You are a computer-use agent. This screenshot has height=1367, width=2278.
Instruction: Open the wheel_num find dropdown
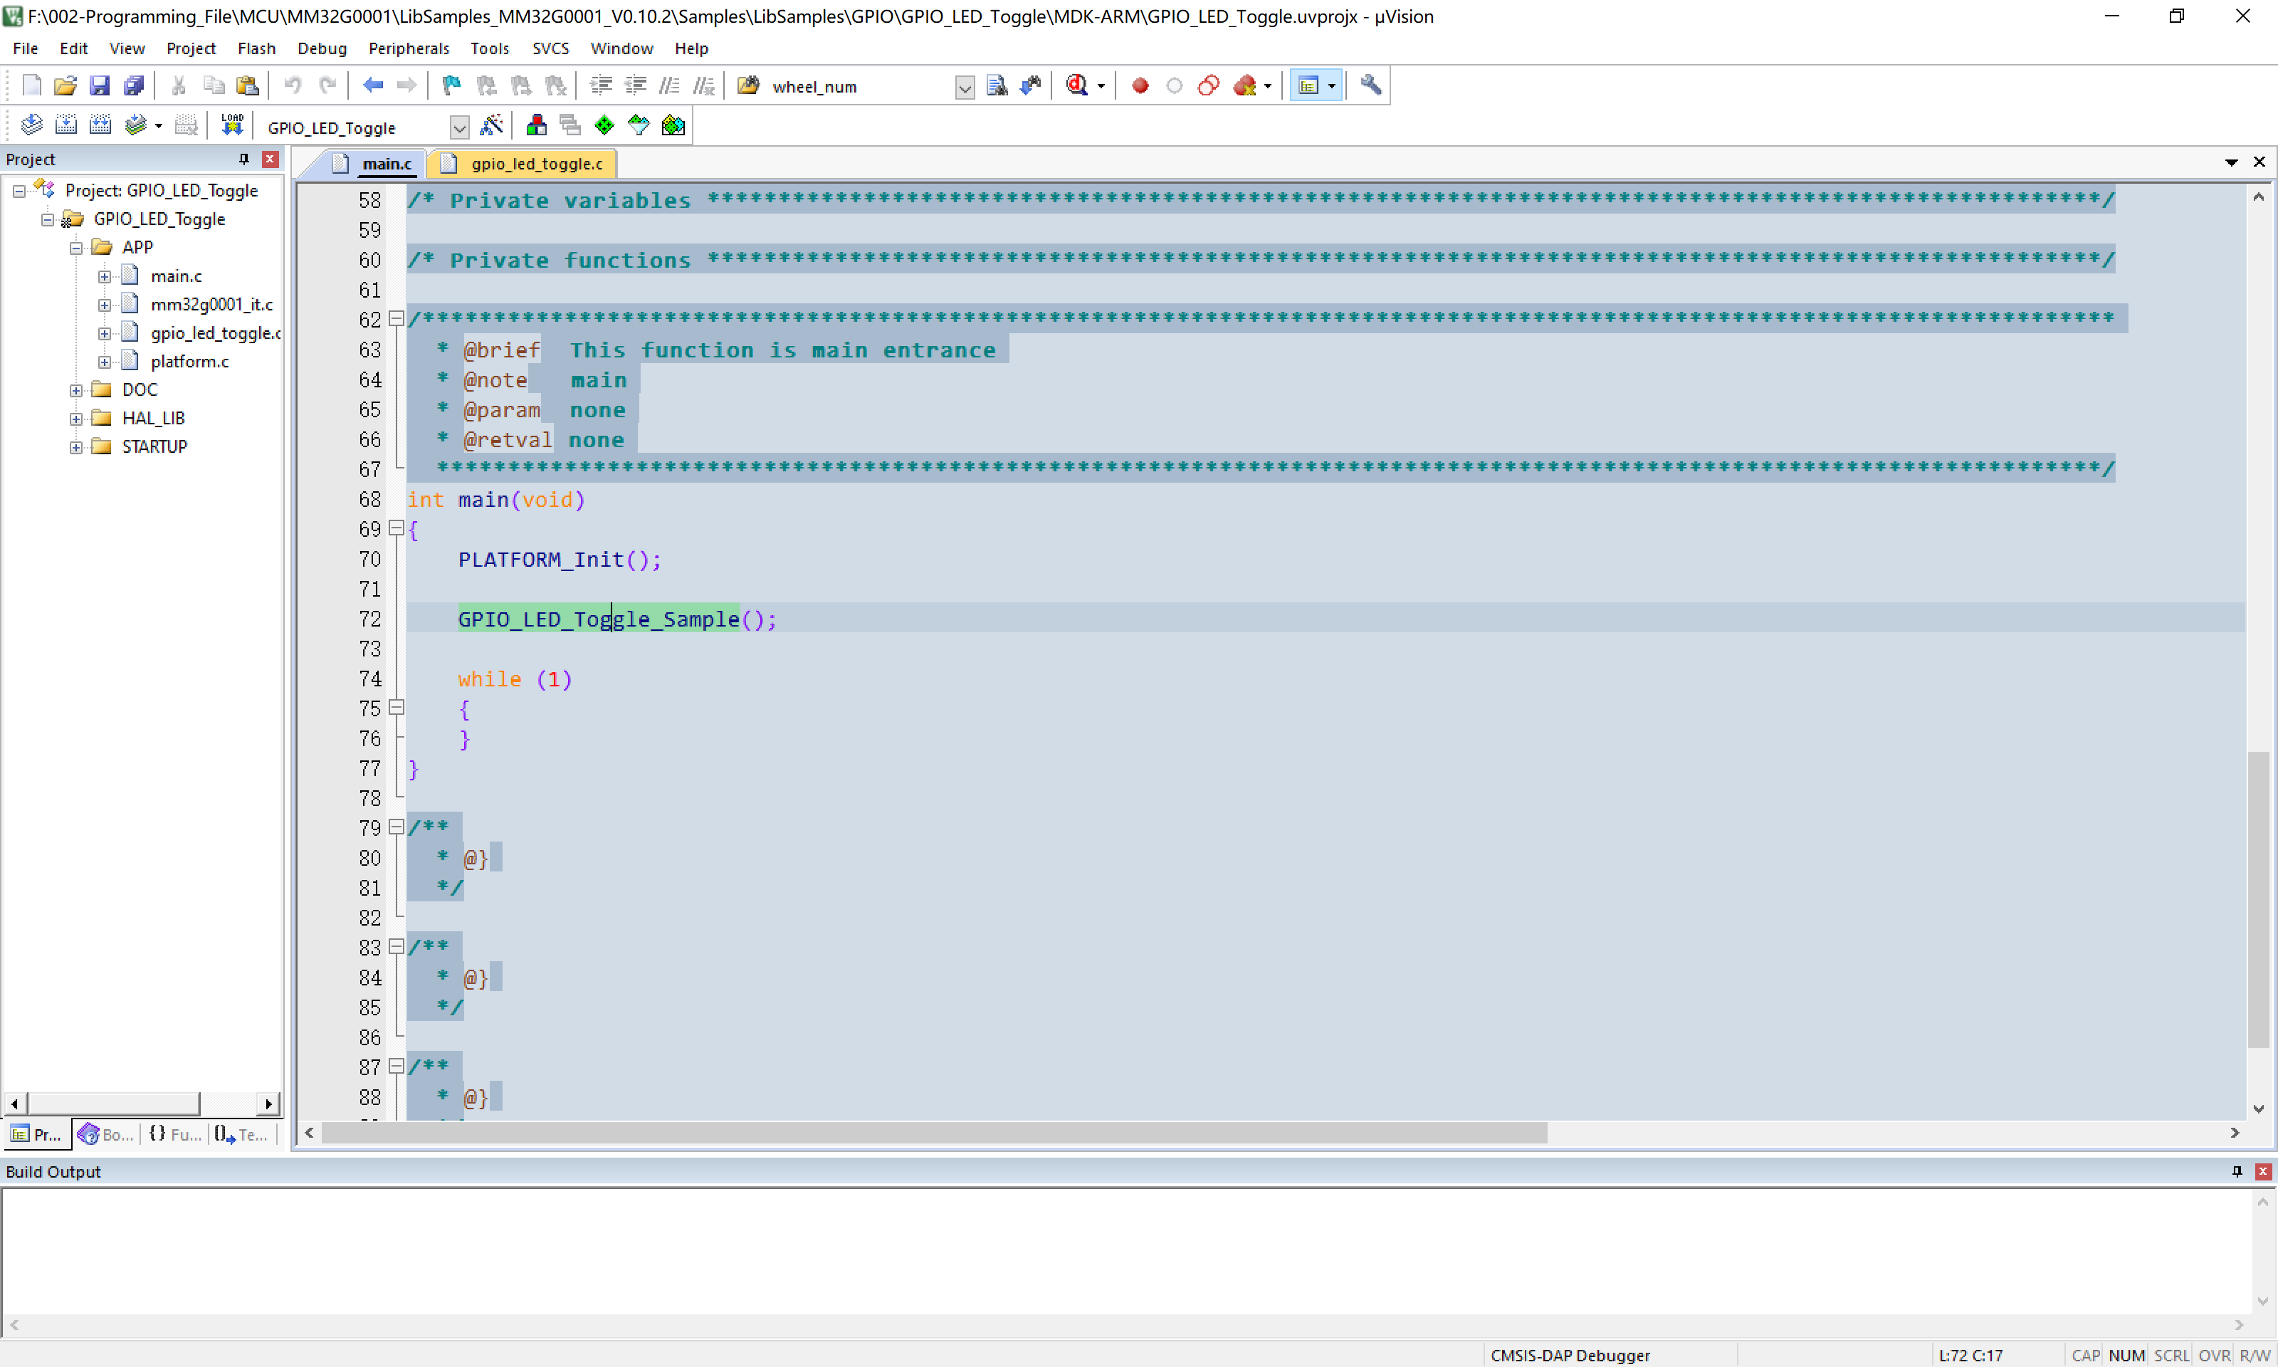coord(964,88)
